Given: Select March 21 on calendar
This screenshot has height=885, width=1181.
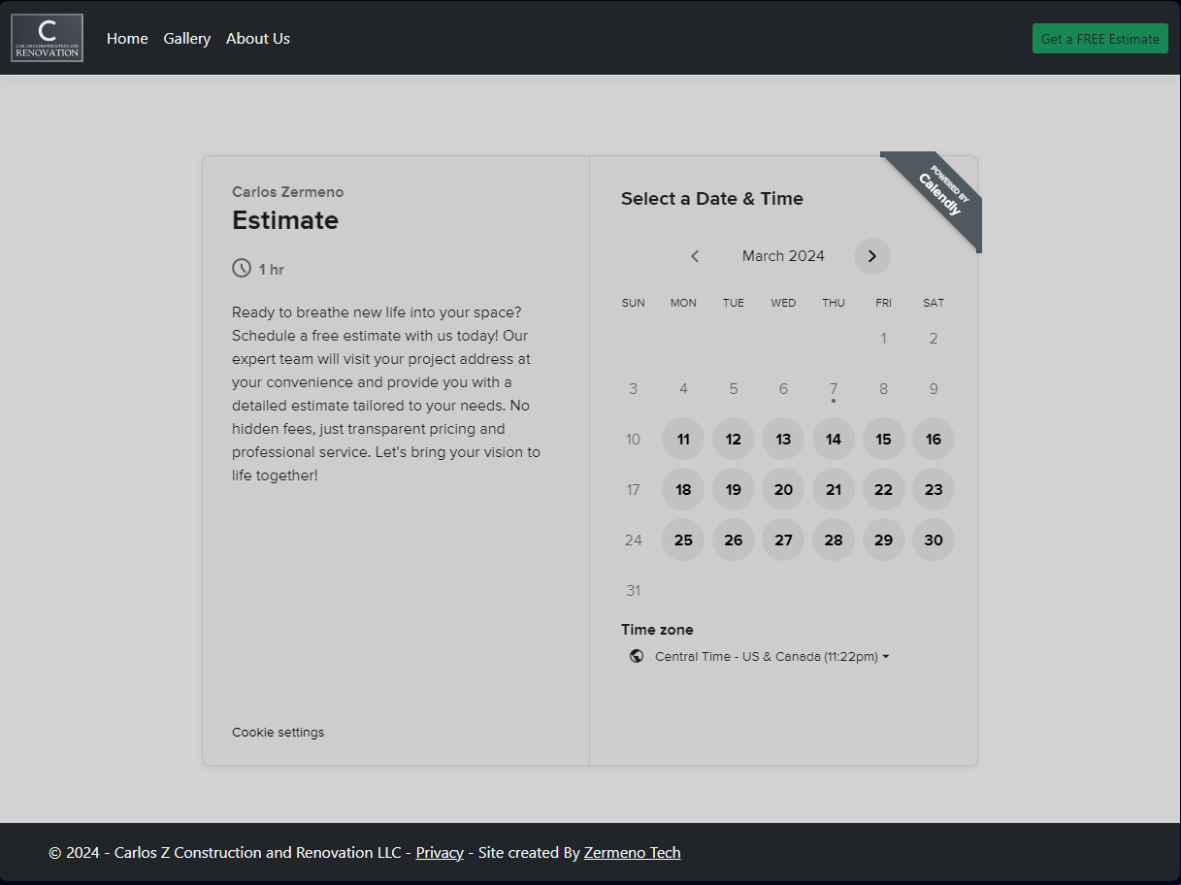Looking at the screenshot, I should tap(834, 490).
